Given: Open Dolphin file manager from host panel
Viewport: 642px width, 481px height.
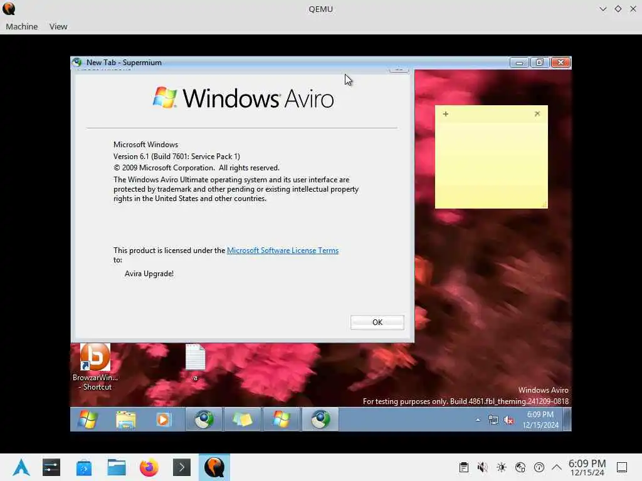Looking at the screenshot, I should (x=117, y=467).
